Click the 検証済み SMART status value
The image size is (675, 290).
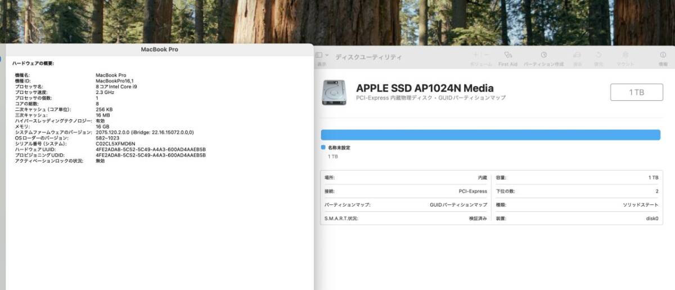tap(478, 218)
